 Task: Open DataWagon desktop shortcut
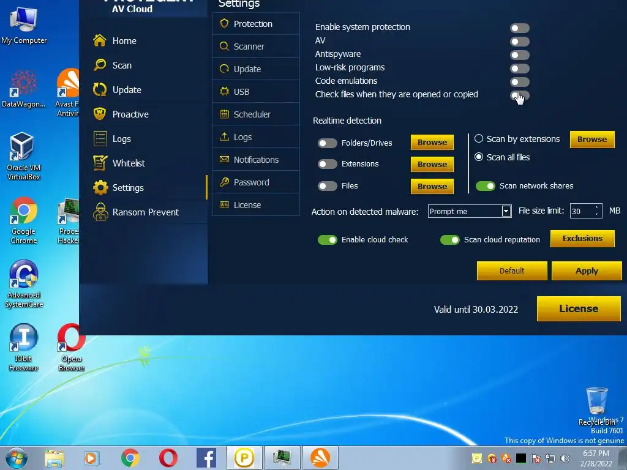pos(24,89)
